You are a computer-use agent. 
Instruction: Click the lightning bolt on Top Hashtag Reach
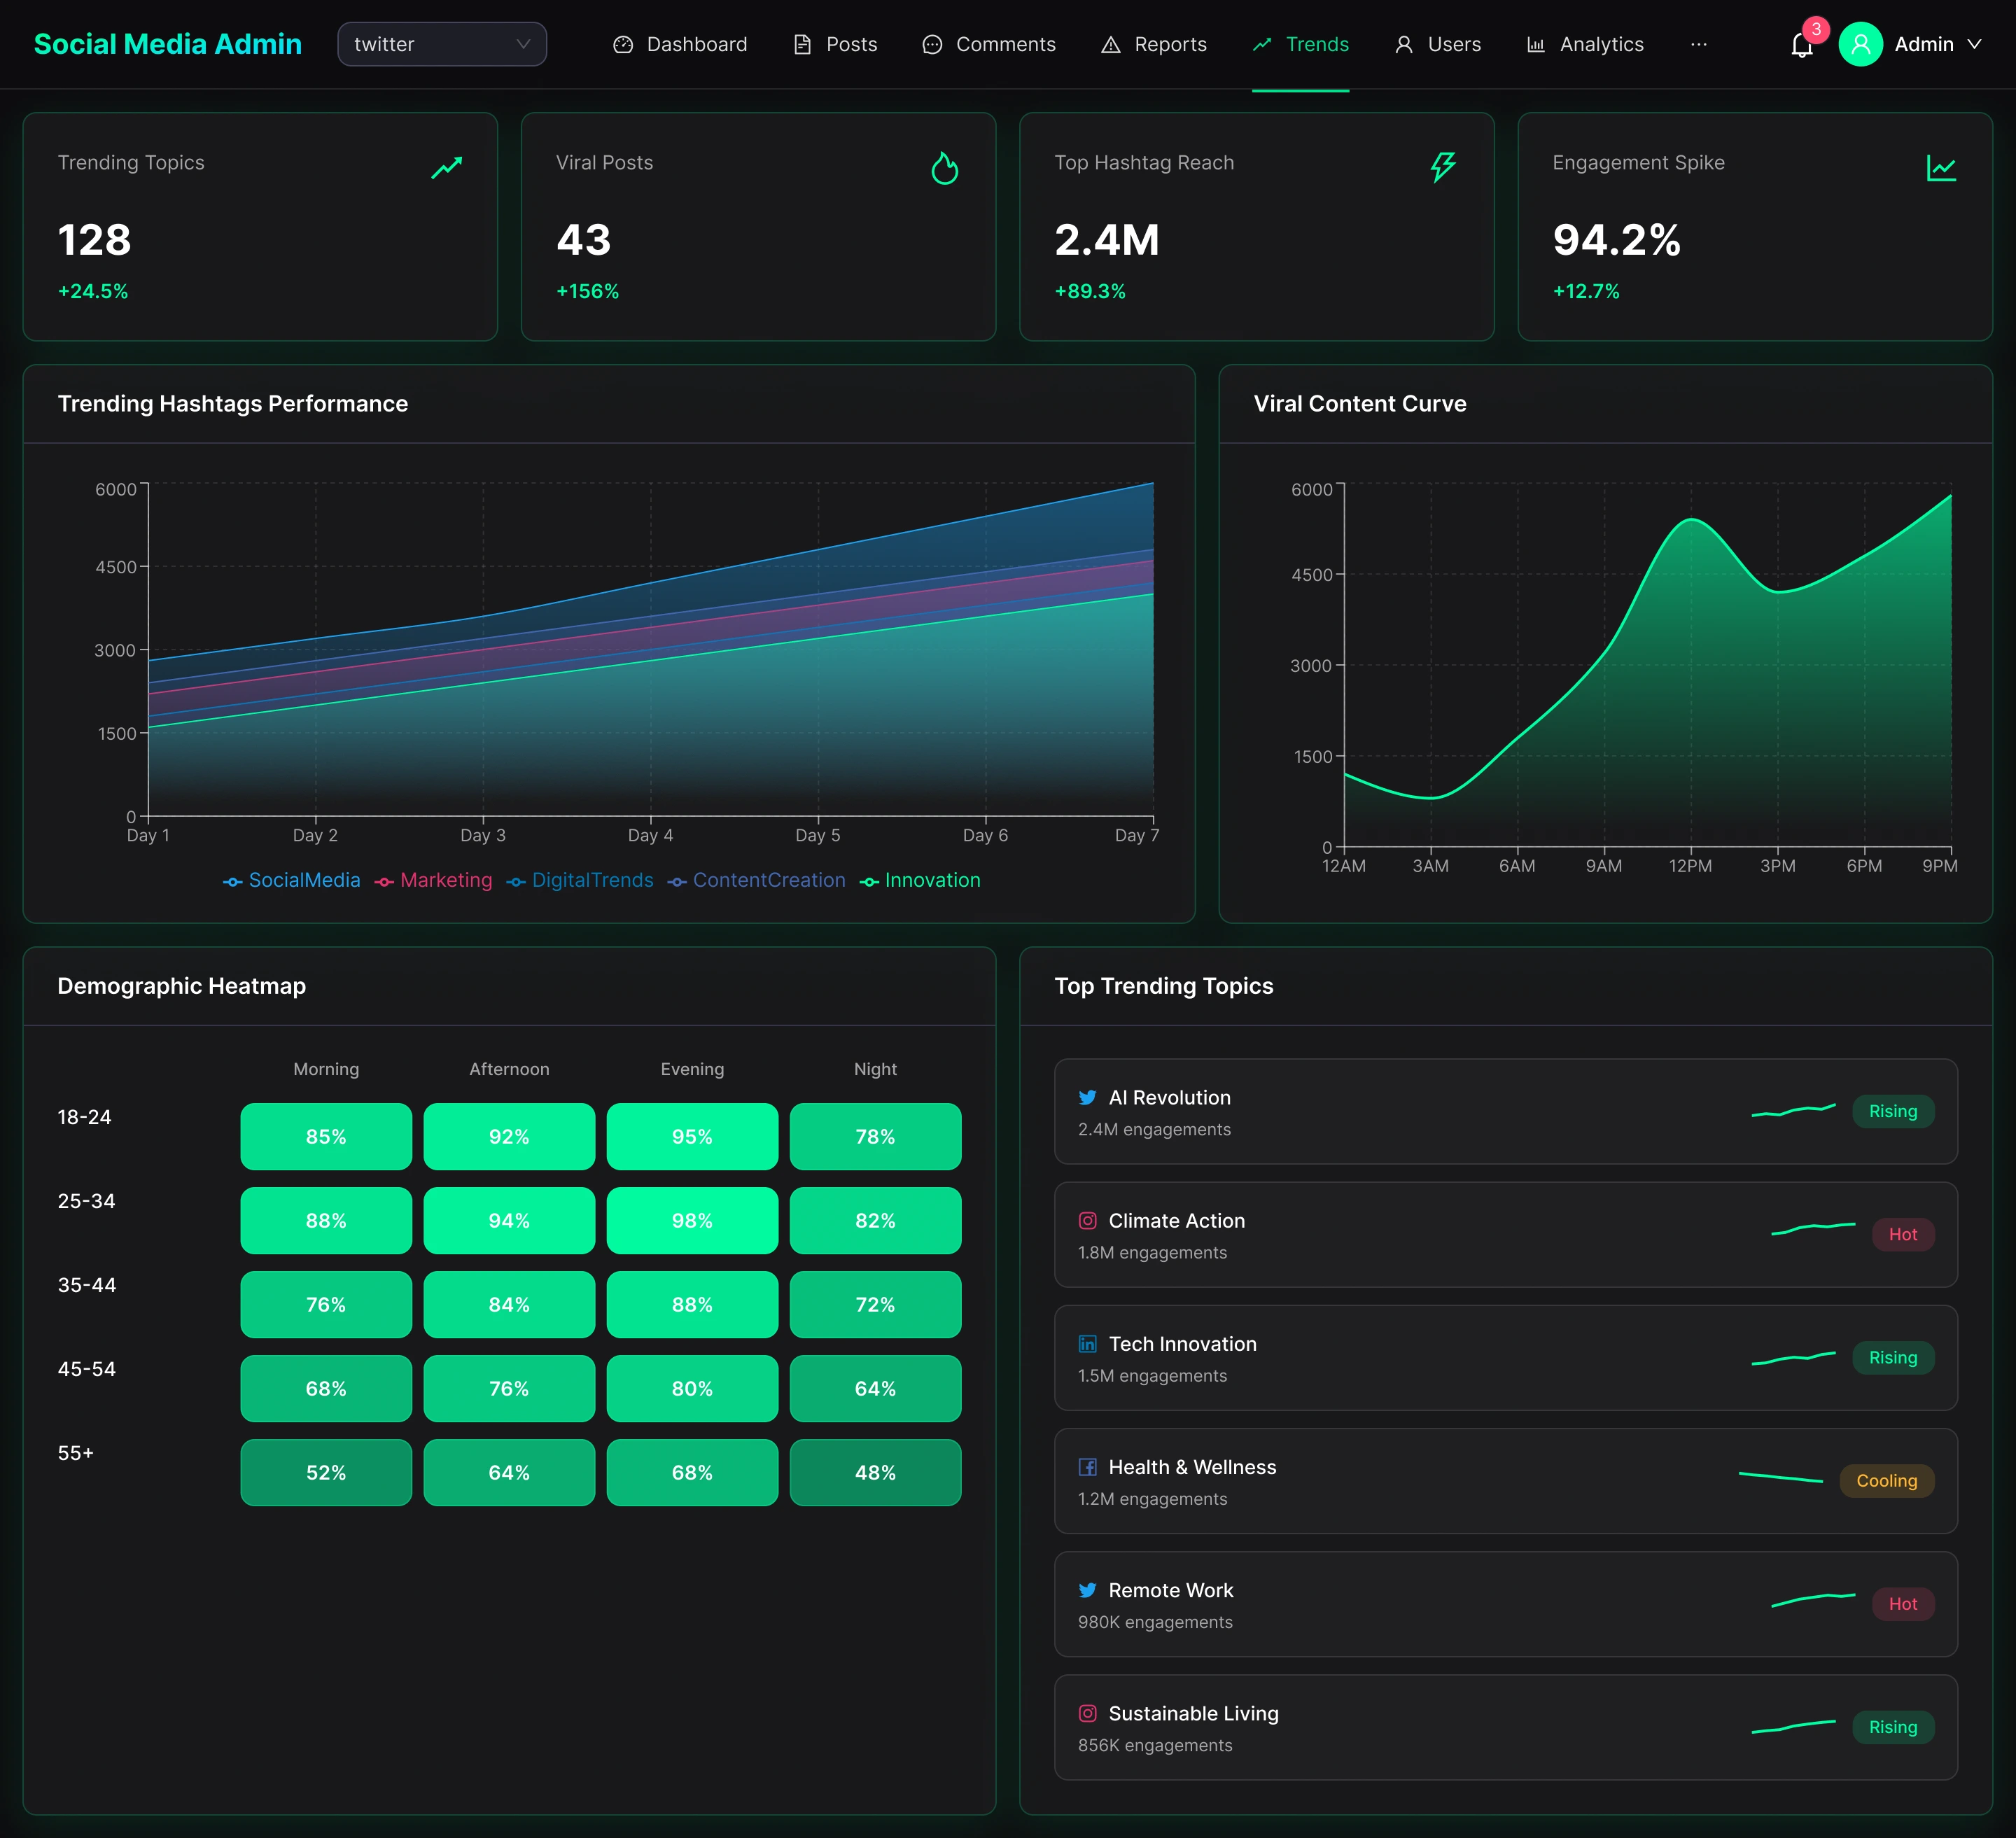point(1442,167)
